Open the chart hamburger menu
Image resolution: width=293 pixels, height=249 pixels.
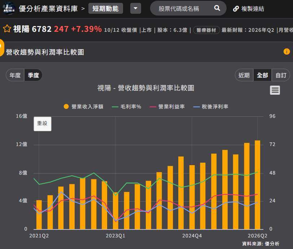click(x=275, y=90)
